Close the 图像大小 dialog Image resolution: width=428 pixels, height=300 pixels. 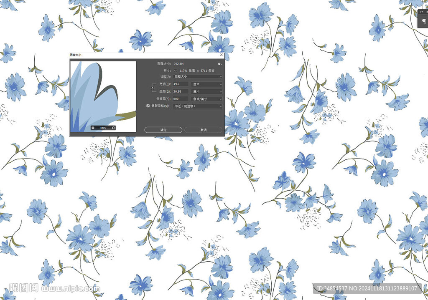222,55
